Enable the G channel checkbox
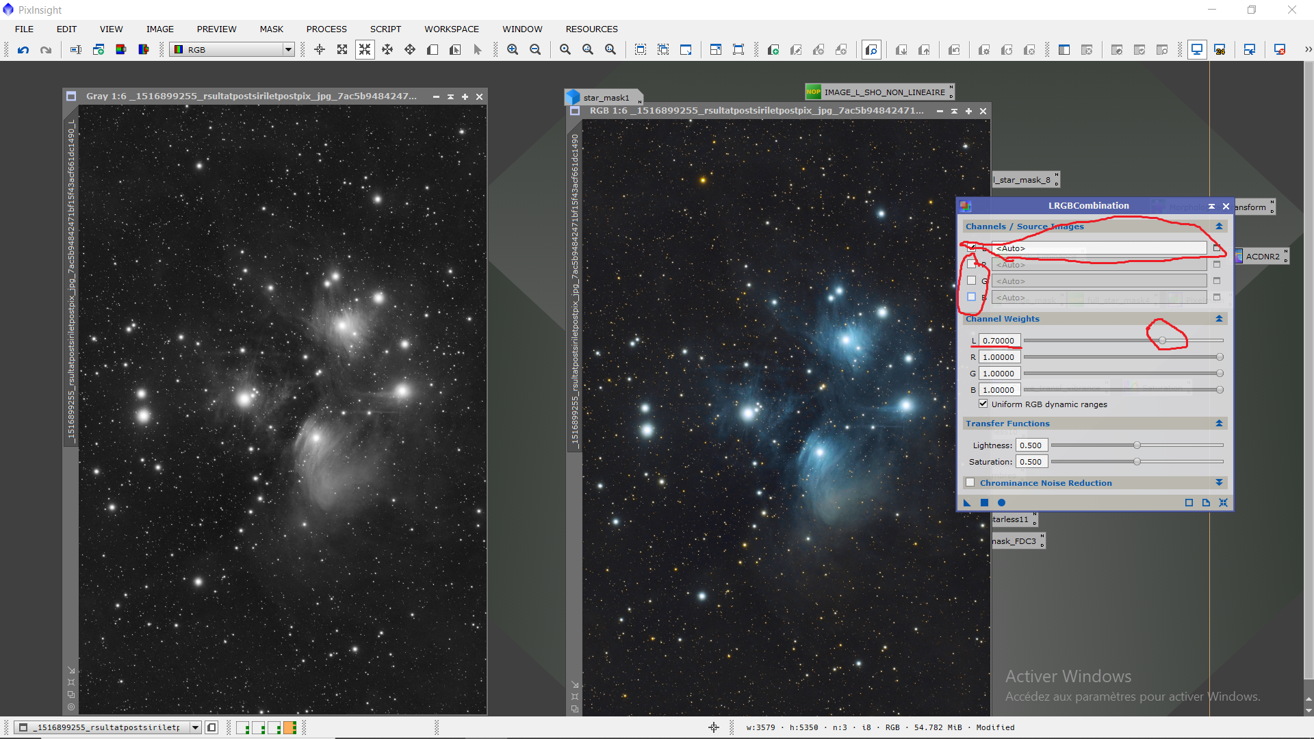The width and height of the screenshot is (1314, 739). pyautogui.click(x=971, y=281)
